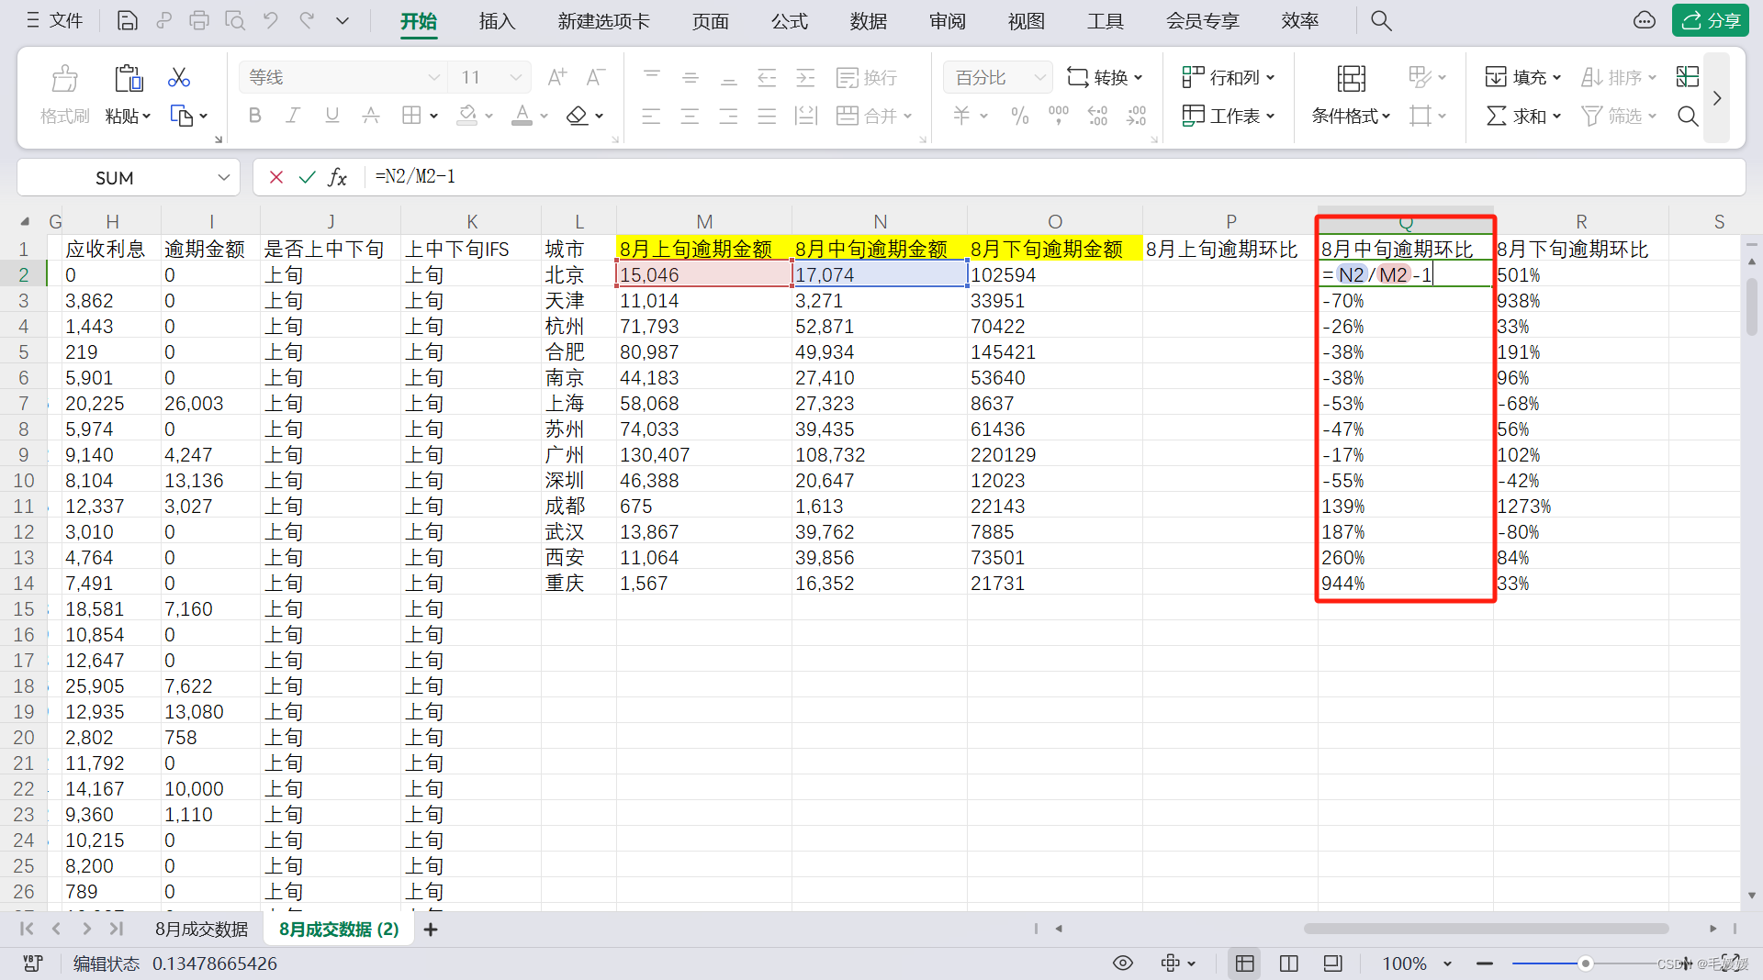
Task: Click the Decrease font size icon
Action: [x=595, y=77]
